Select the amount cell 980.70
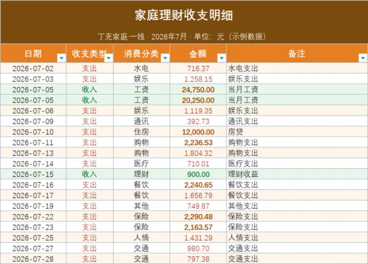Image resolution: width=368 pixels, height=264 pixels. point(198,248)
